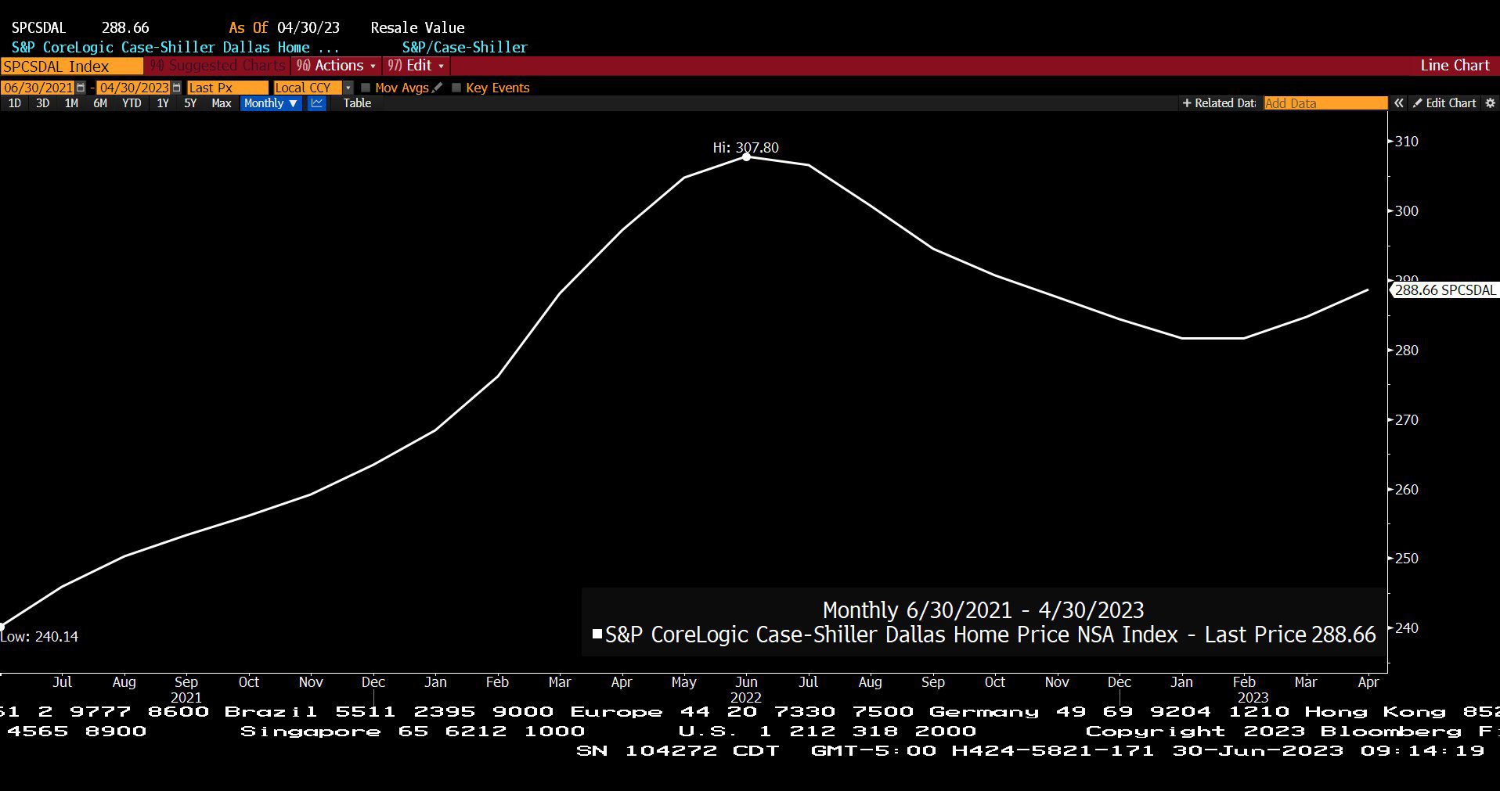Enable the Mov Avgs checkbox

tap(366, 88)
